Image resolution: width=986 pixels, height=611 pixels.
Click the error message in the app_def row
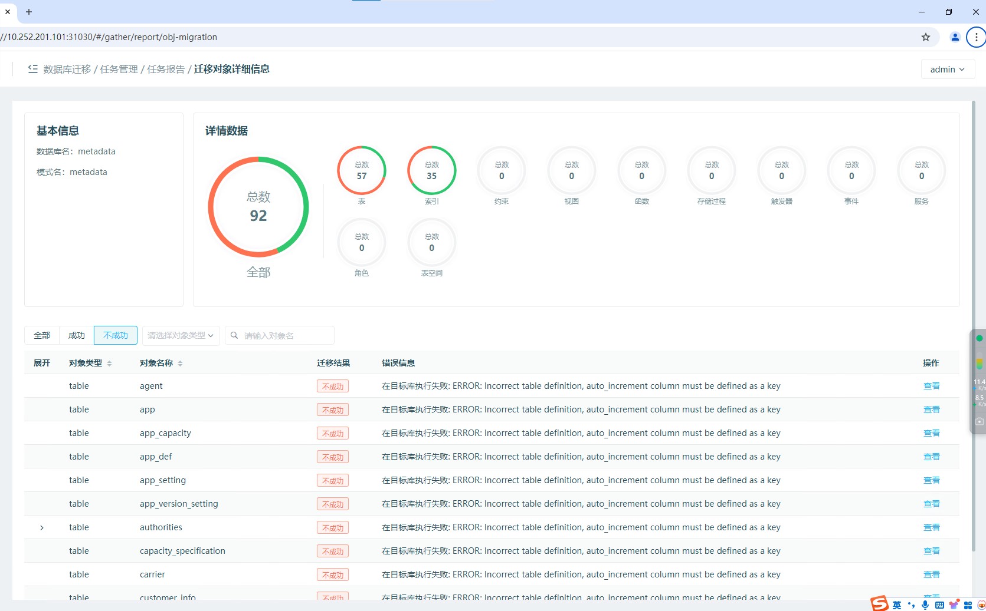pyautogui.click(x=581, y=457)
